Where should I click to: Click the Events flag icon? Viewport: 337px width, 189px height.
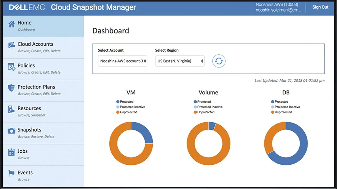[x=11, y=174]
